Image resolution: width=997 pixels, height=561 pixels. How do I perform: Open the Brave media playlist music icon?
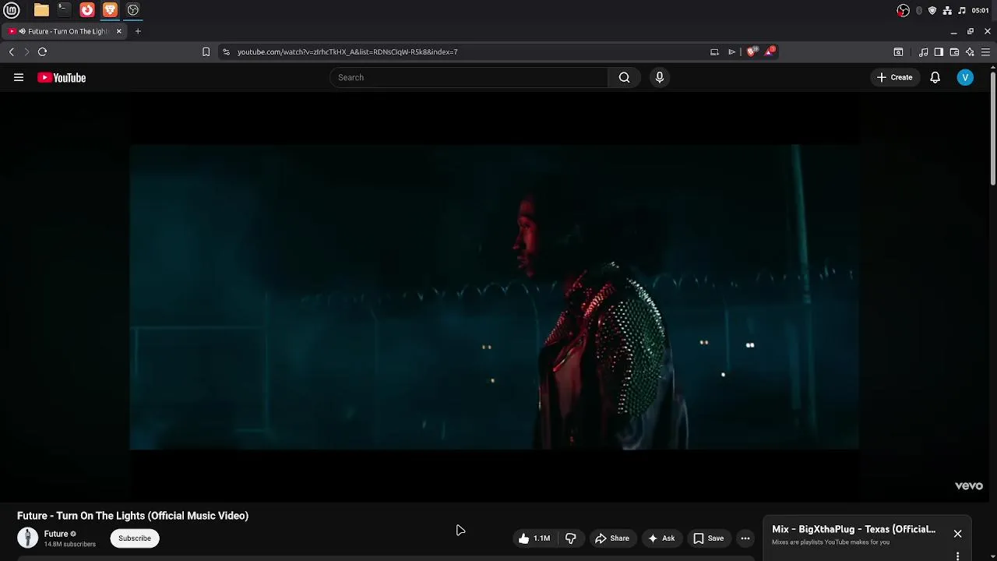pos(924,51)
